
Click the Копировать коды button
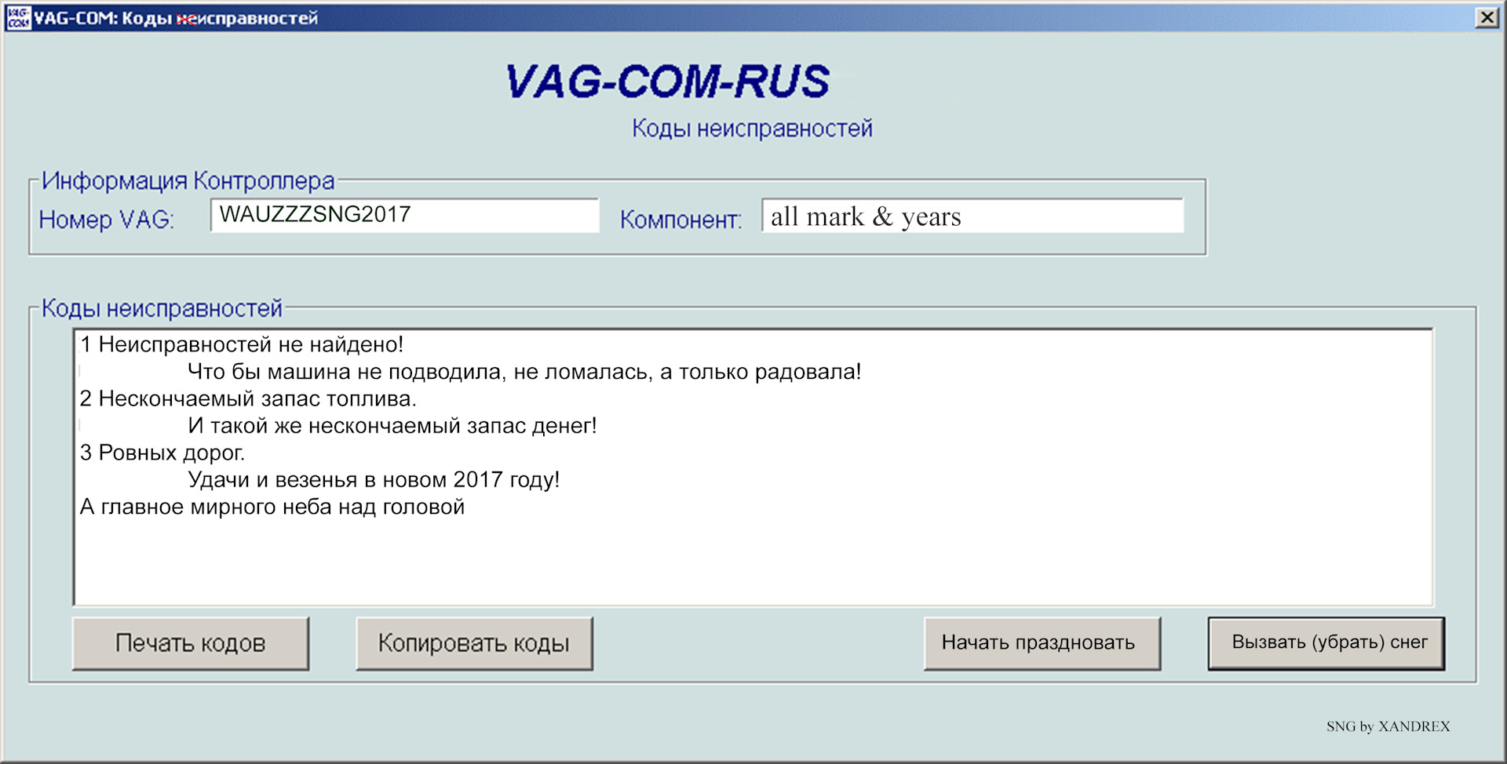click(x=474, y=643)
